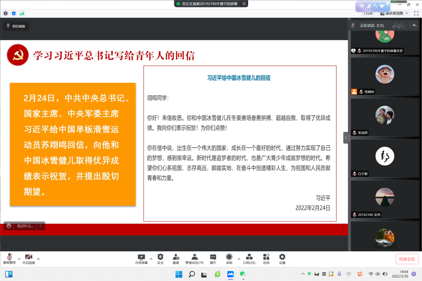422x281 pixels.
Task: Select 20182348-安冉 participant tile
Action: (x=385, y=199)
